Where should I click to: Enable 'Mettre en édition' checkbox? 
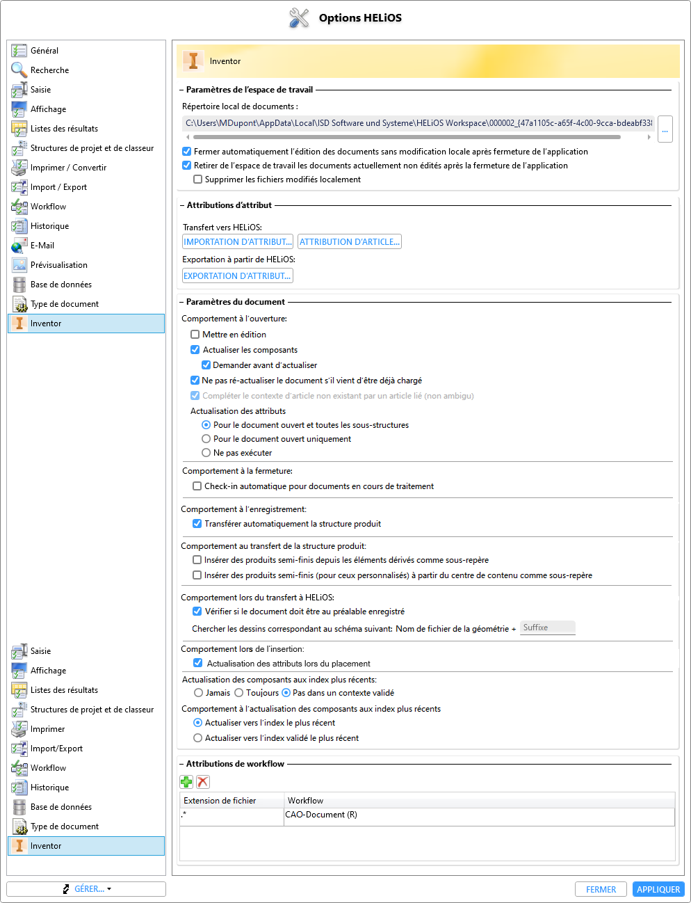pos(195,335)
